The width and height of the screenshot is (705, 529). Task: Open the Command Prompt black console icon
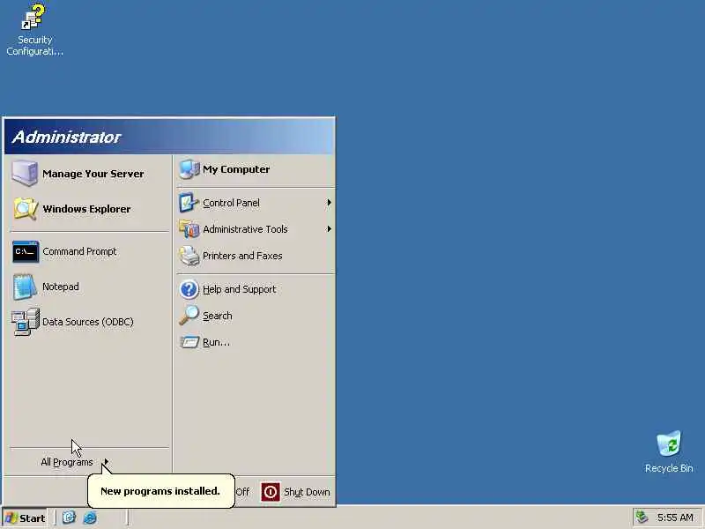pos(26,251)
